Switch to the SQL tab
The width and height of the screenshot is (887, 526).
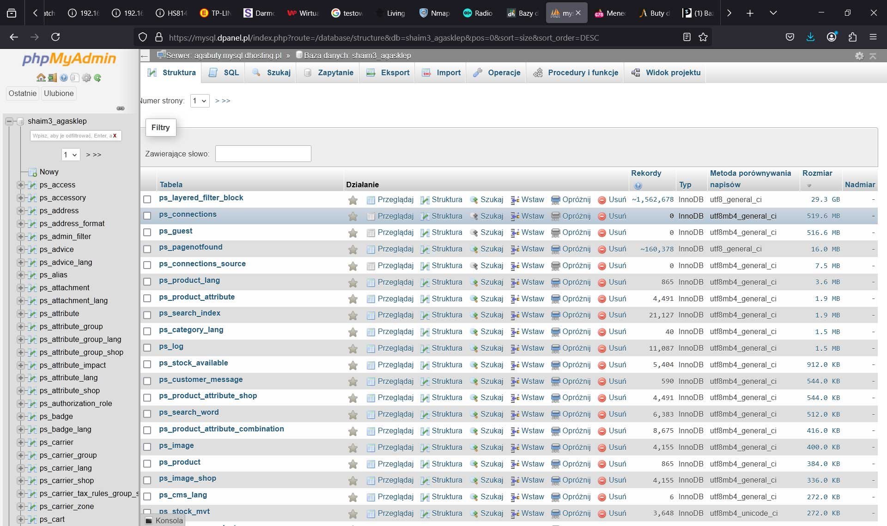225,73
